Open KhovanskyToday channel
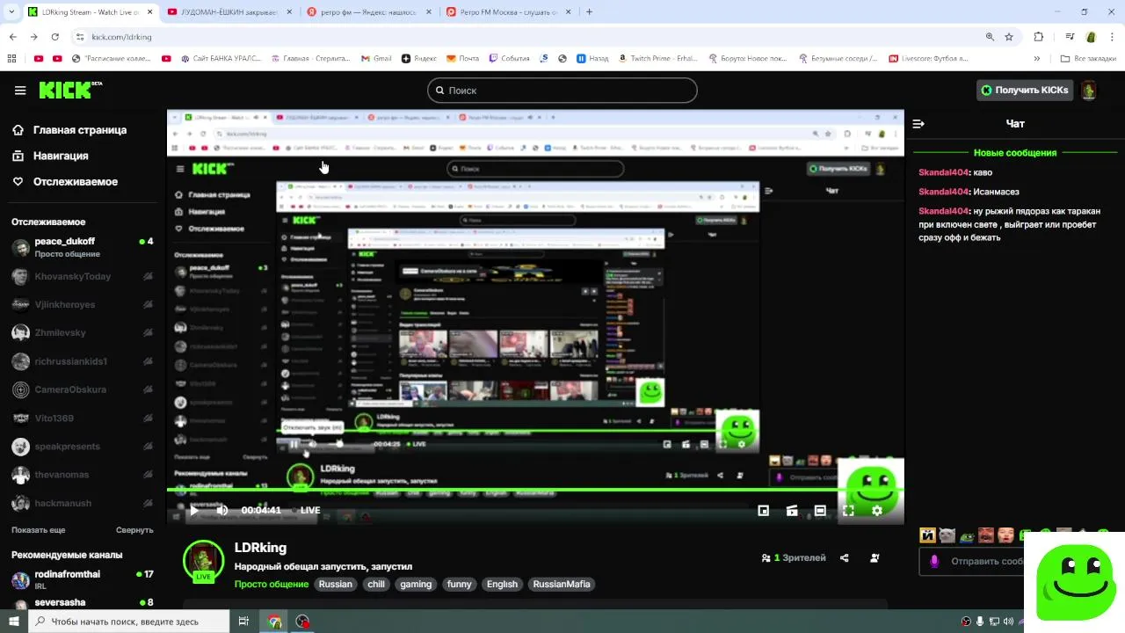The height and width of the screenshot is (633, 1125). pyautogui.click(x=83, y=276)
